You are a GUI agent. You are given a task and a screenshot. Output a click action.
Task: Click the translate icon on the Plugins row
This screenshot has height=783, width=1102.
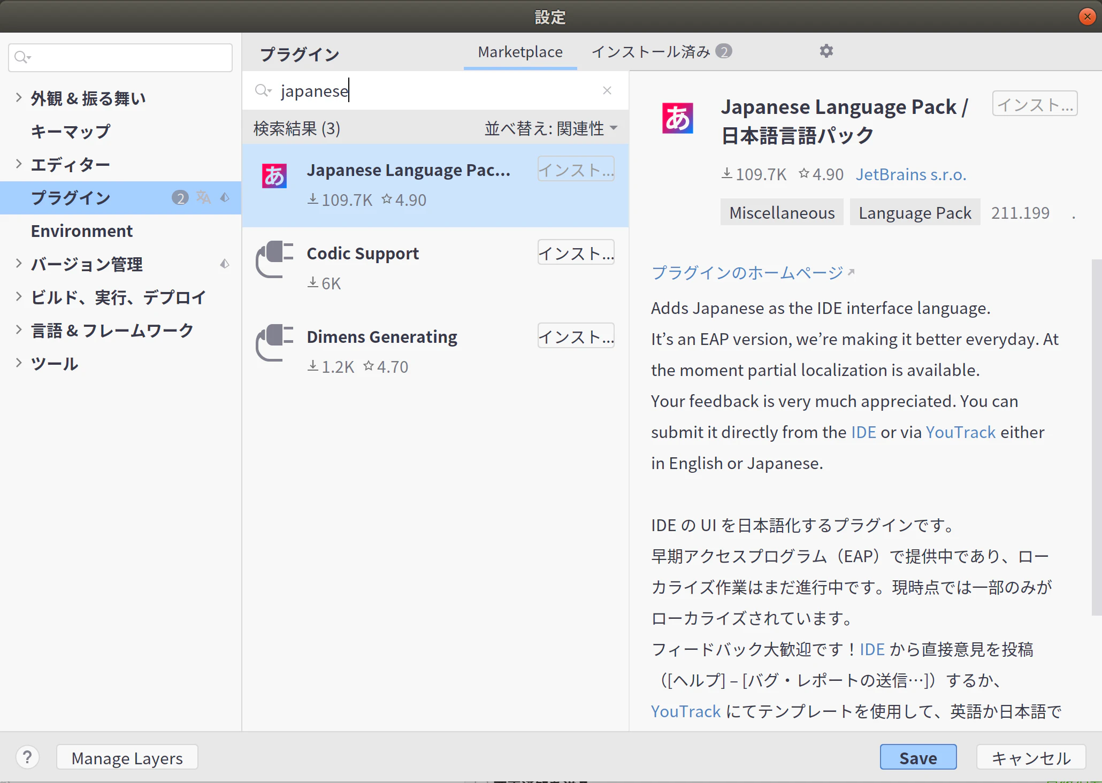click(x=203, y=197)
